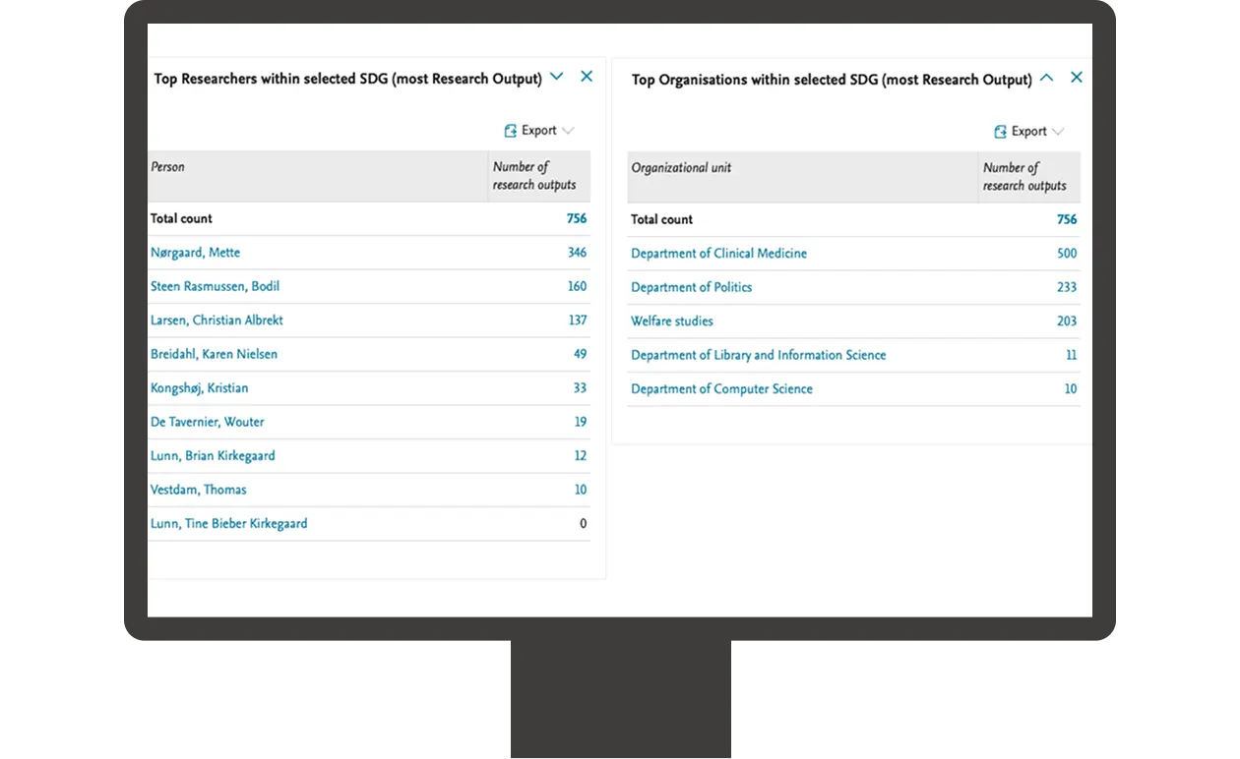Open profile of Lunn, Brian Kirkegaard
1240x759 pixels.
(213, 455)
